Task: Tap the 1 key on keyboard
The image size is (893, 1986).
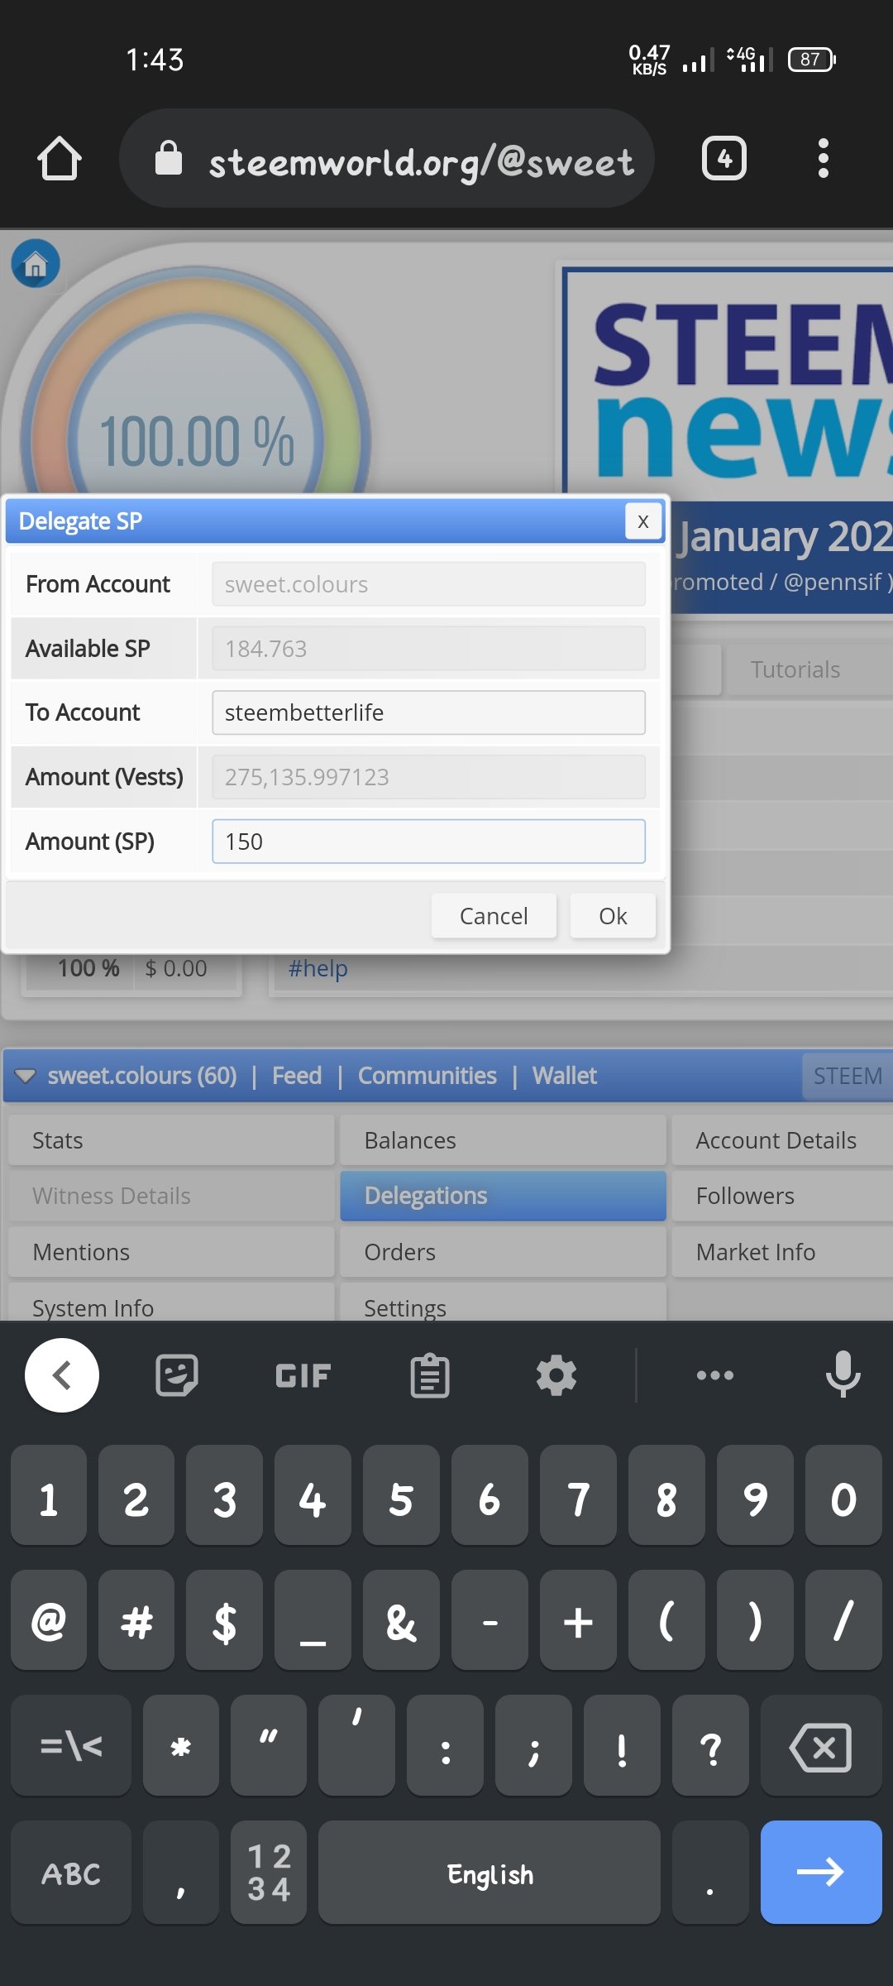Action: pyautogui.click(x=49, y=1495)
